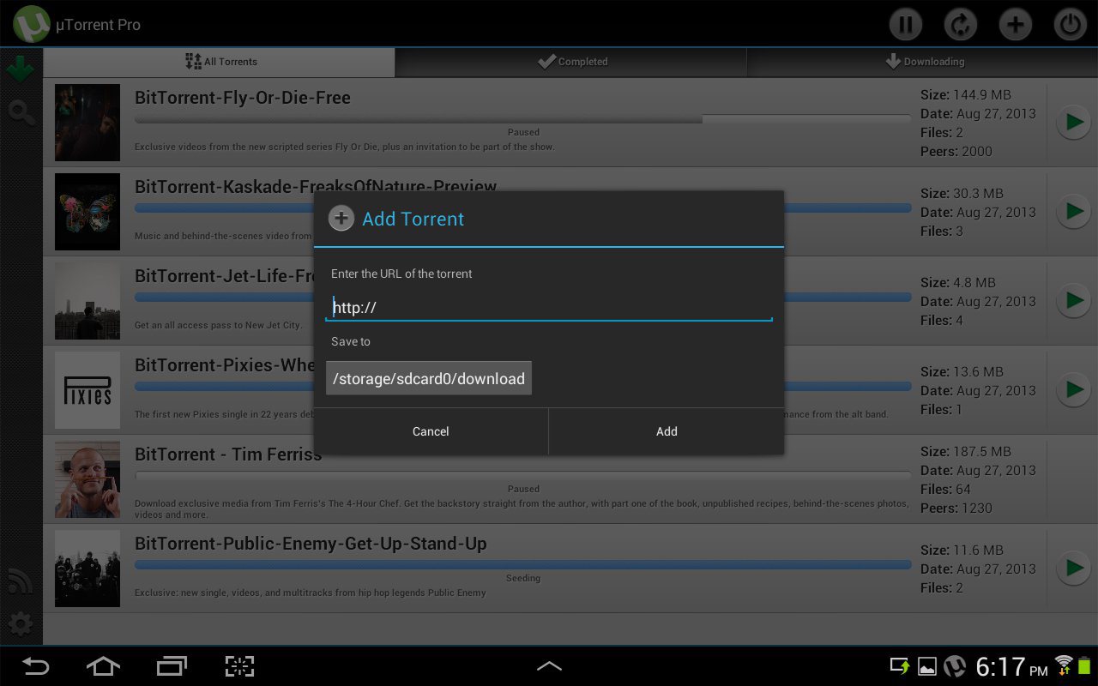The height and width of the screenshot is (686, 1098).
Task: Tap play button for Public-Enemy torrent
Action: pos(1072,568)
